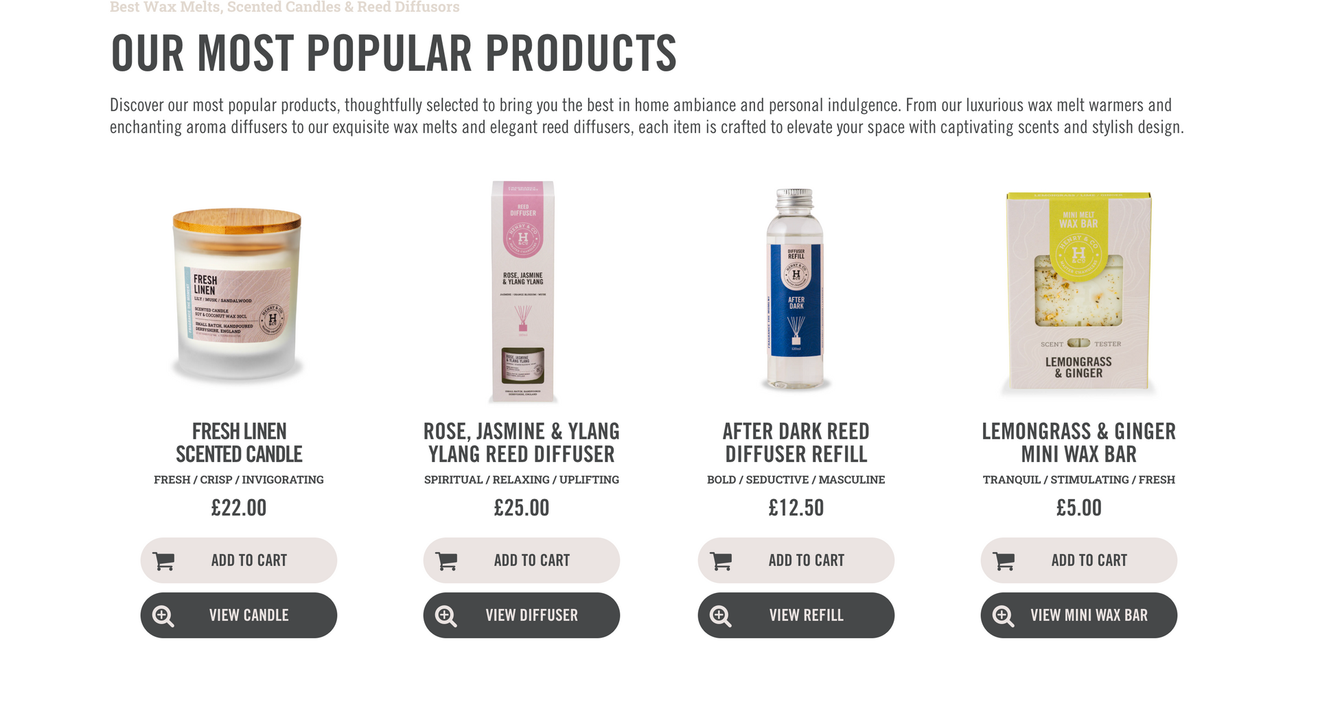
Task: Add the £12.50 diffuser refill to cart
Action: (796, 560)
